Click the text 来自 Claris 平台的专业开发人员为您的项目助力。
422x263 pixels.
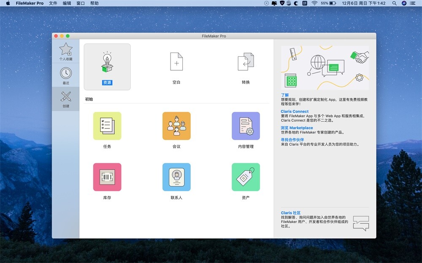(x=320, y=144)
